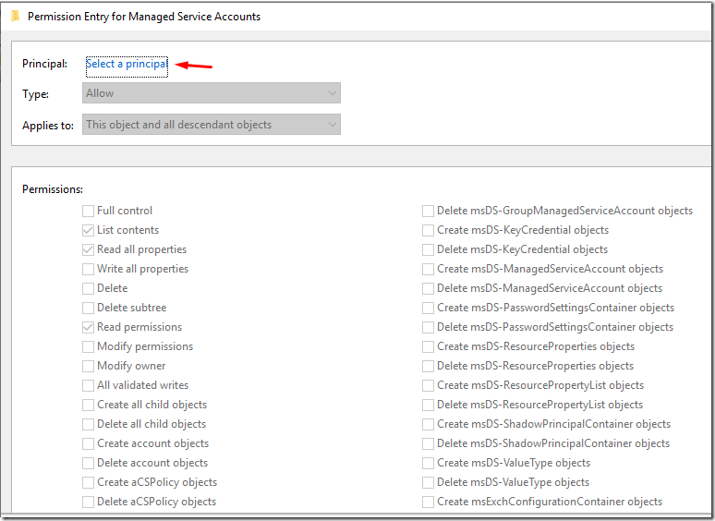715x521 pixels.
Task: Enable Delete account objects checkbox
Action: click(x=88, y=463)
